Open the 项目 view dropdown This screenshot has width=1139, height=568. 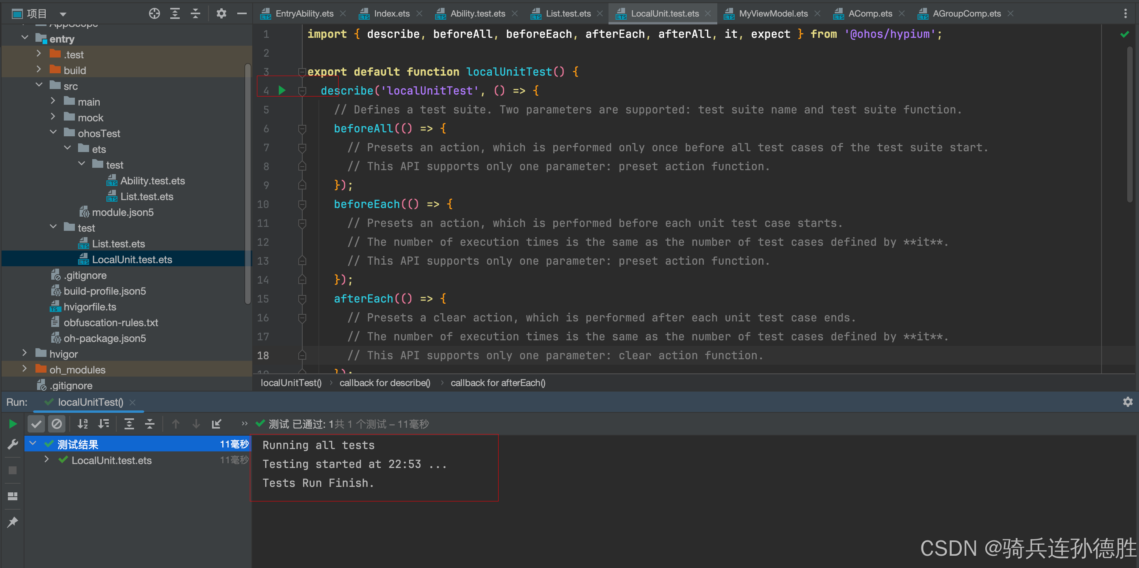[63, 14]
